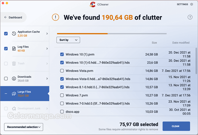The width and height of the screenshot is (198, 135).
Task: Click the orange warning exclamation icon
Action: tap(55, 17)
